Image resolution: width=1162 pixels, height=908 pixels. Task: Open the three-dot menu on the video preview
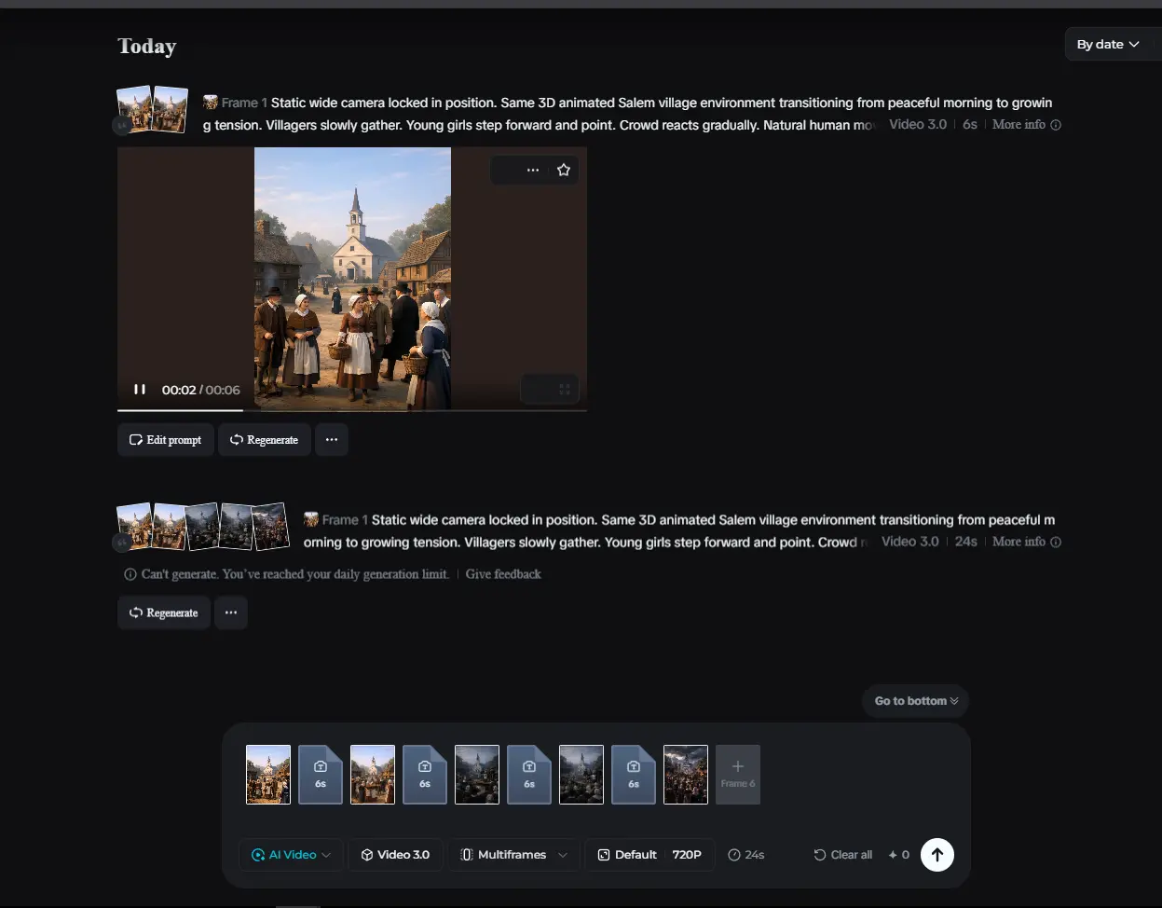coord(533,170)
